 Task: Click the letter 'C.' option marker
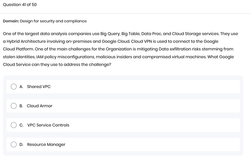pos(21,125)
